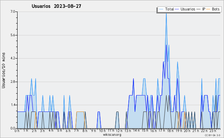This screenshot has height=138, width=224.
Task: Click the y-axis label 'Usuarios/10 mins'
Action: tap(3, 70)
